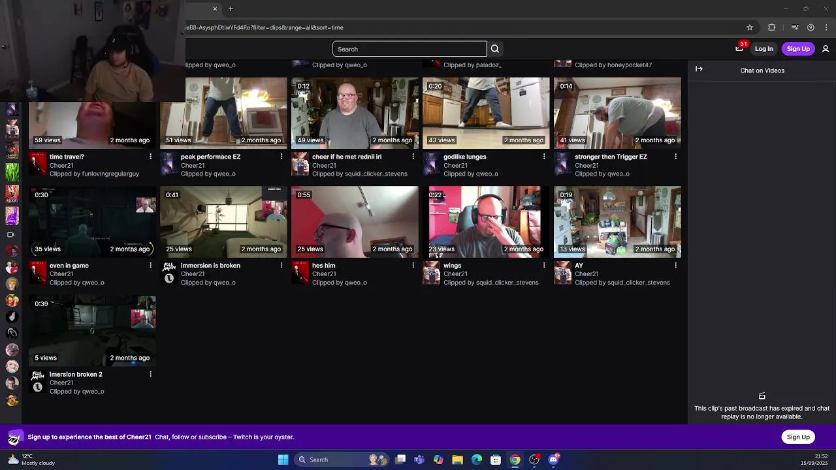
Task: Open the 'hes him' title link
Action: coord(323,266)
